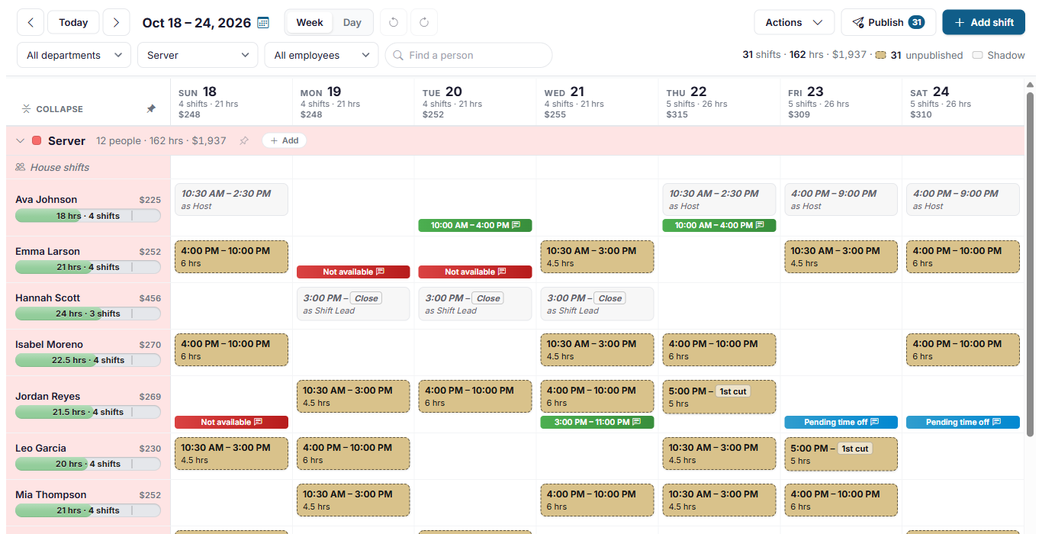Open the calendar date picker icon
1042x534 pixels.
pyautogui.click(x=263, y=23)
